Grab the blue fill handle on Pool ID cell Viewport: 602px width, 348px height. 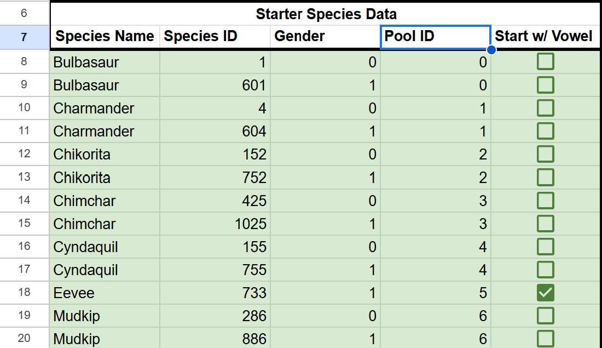(x=491, y=50)
